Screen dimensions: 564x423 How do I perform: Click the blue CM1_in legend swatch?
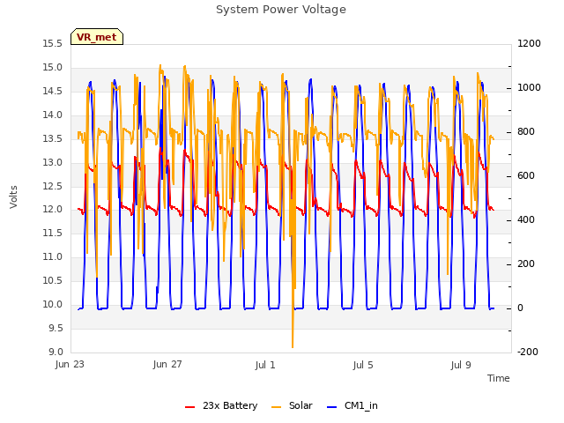coord(331,407)
